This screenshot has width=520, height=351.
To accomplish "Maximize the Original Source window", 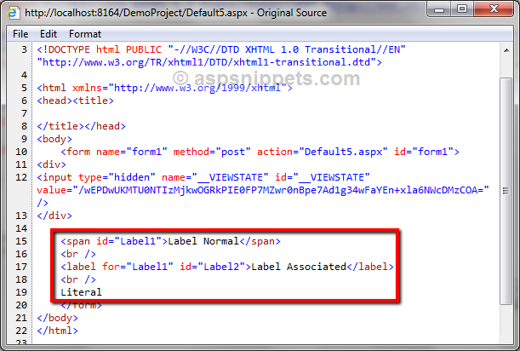I will 462,9.
